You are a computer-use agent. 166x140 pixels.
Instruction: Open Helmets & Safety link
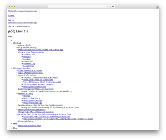(x=26, y=94)
